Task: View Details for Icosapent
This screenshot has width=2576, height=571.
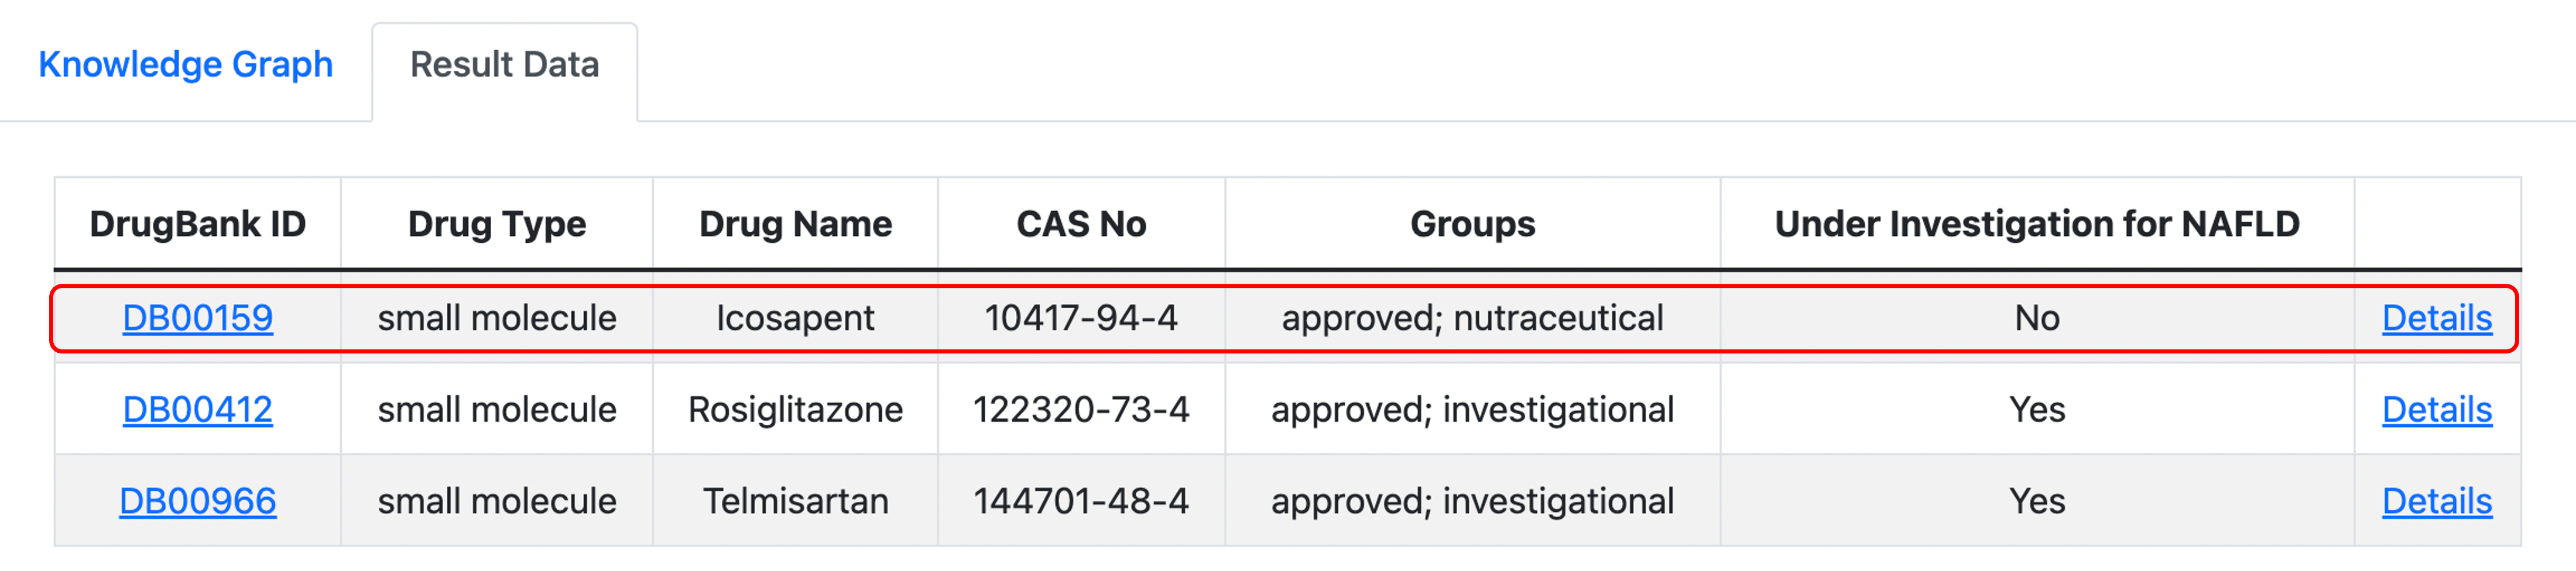Action: pos(2437,318)
